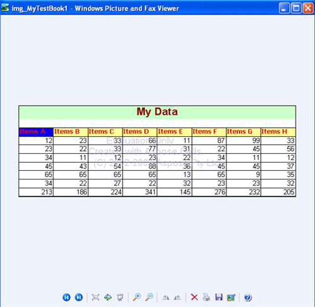Rotate the image counterclockwise

178,298
